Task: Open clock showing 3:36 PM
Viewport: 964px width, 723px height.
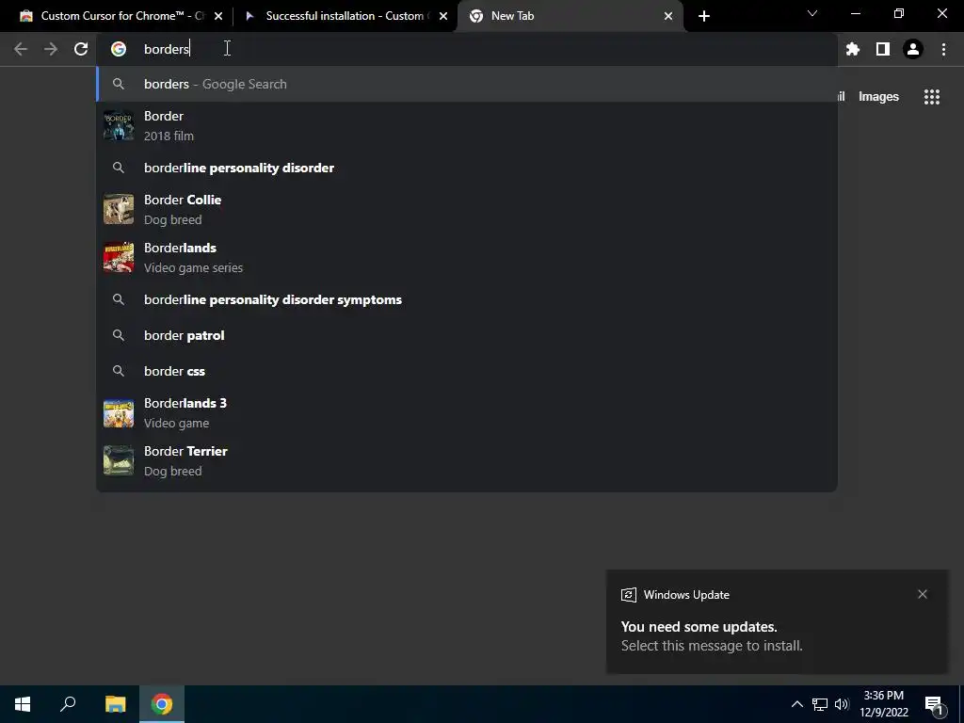Action: tap(884, 704)
